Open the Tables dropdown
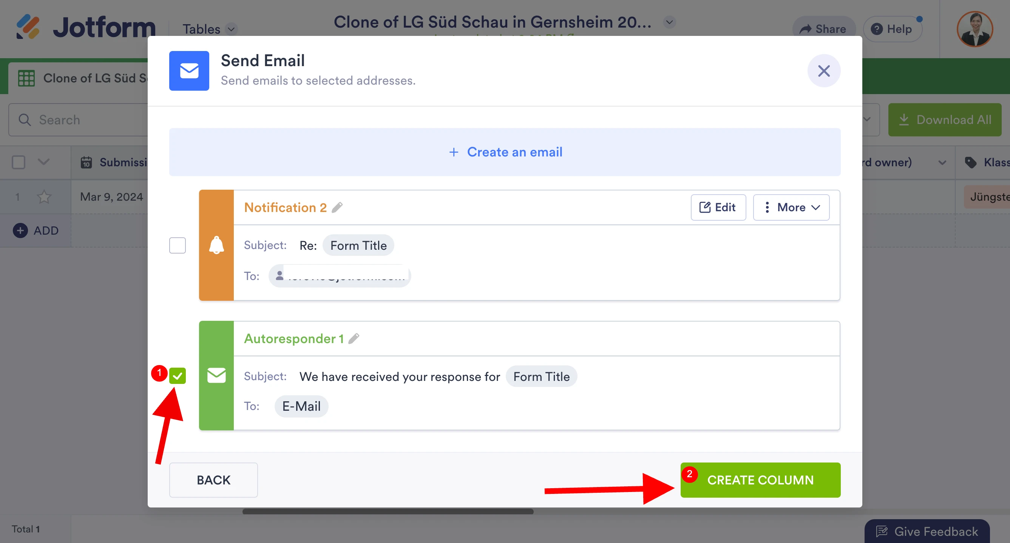 click(x=231, y=29)
